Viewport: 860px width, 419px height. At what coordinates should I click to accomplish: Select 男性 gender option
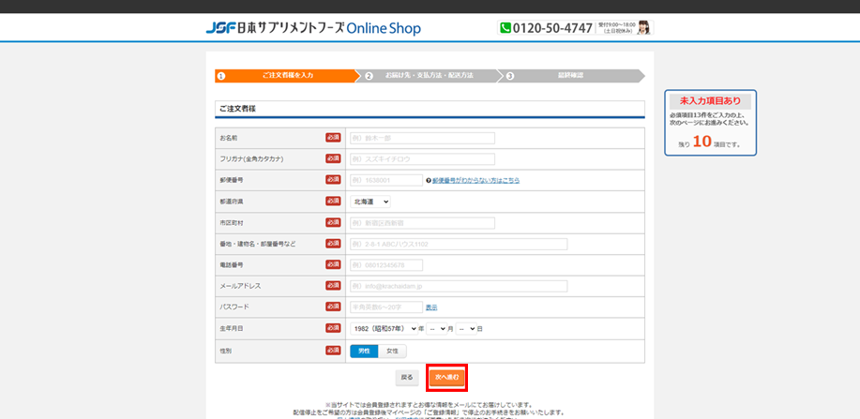pos(364,351)
